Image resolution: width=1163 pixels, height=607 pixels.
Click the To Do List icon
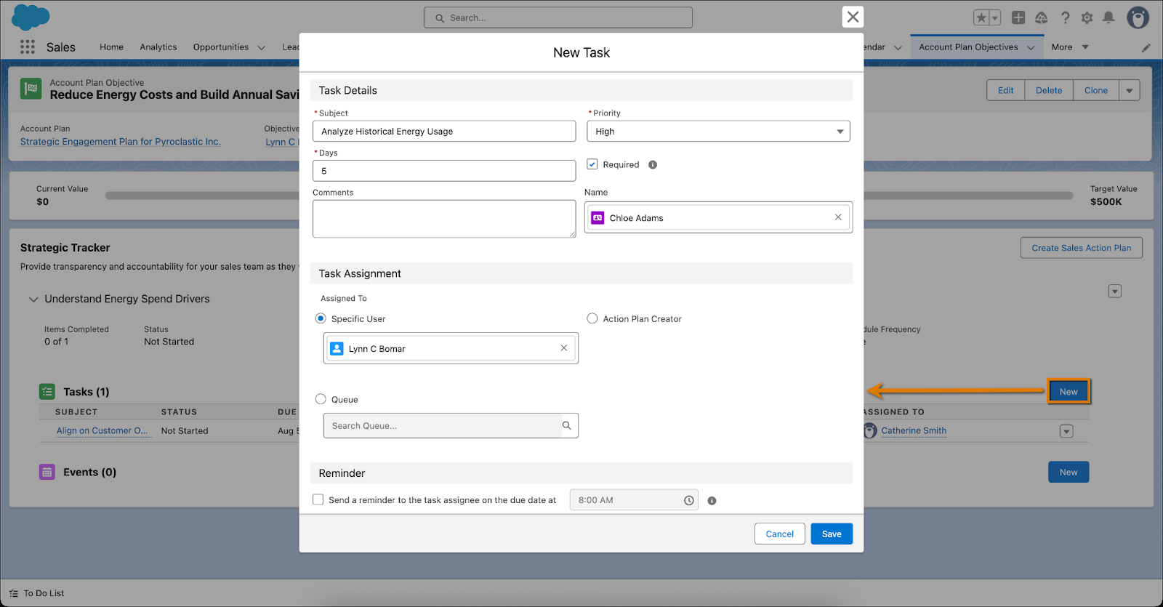[x=14, y=593]
